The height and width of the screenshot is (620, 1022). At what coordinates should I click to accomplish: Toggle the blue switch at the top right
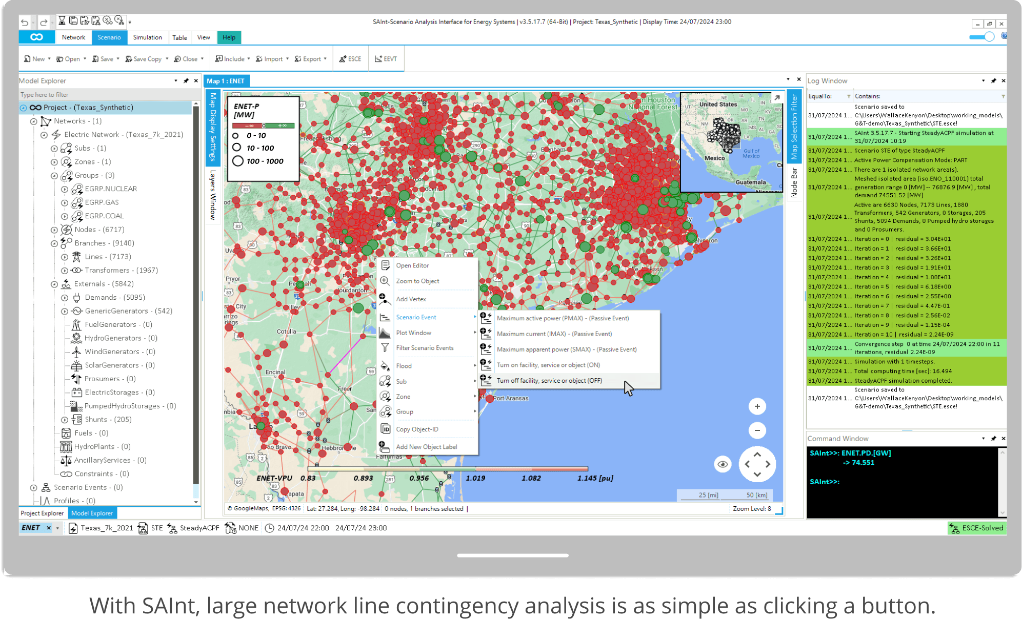[x=981, y=37]
